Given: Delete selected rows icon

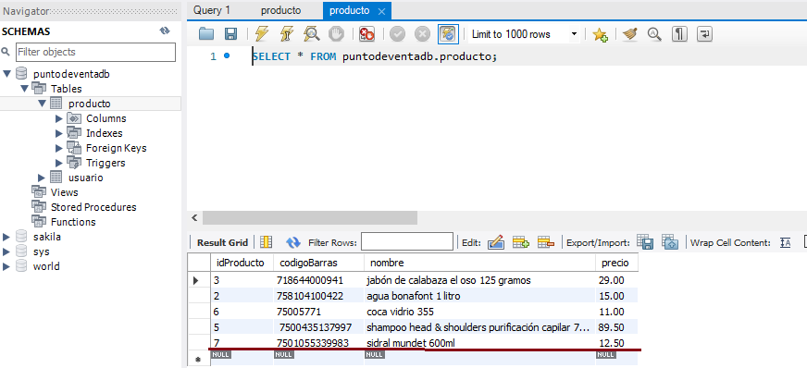Looking at the screenshot, I should pos(545,242).
